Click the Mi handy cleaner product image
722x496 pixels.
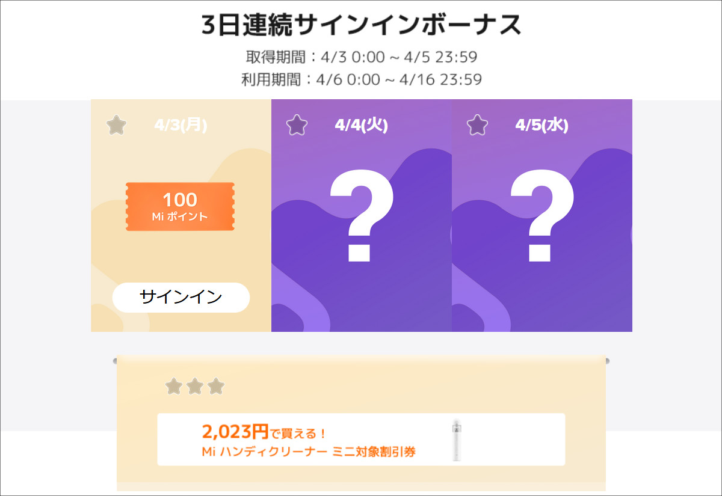pos(458,439)
